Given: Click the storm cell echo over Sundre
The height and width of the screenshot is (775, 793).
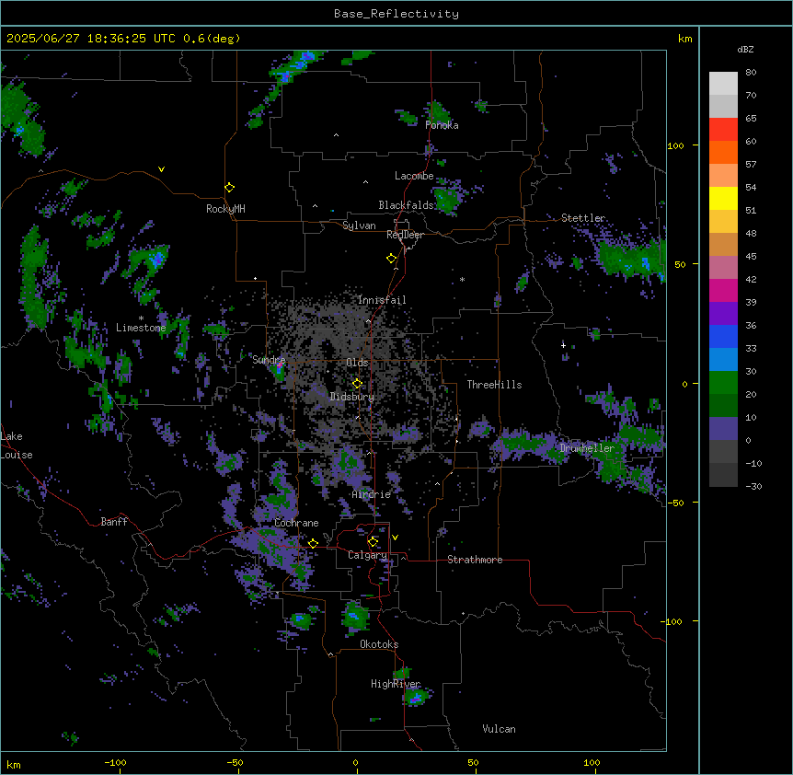Looking at the screenshot, I should point(278,370).
